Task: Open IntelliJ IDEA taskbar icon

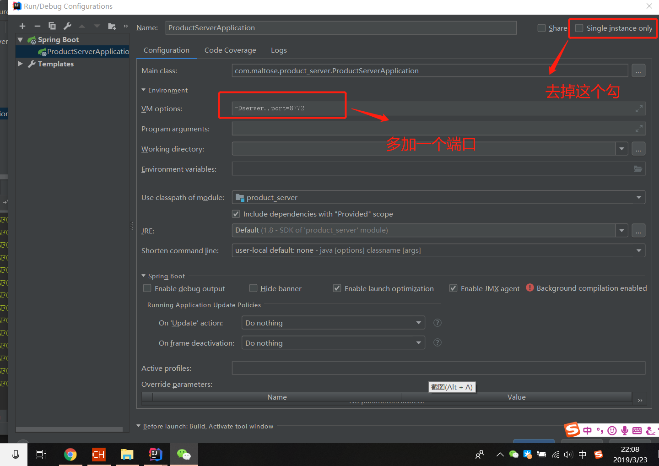Action: pyautogui.click(x=156, y=454)
